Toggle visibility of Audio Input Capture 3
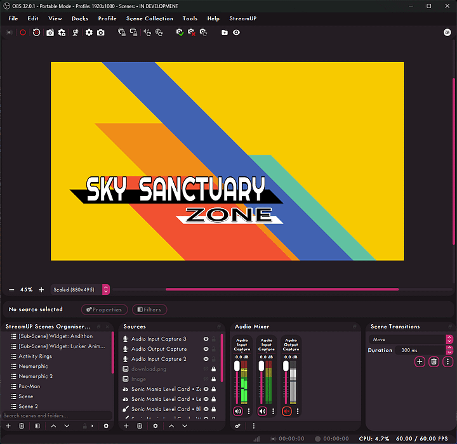 click(x=206, y=339)
